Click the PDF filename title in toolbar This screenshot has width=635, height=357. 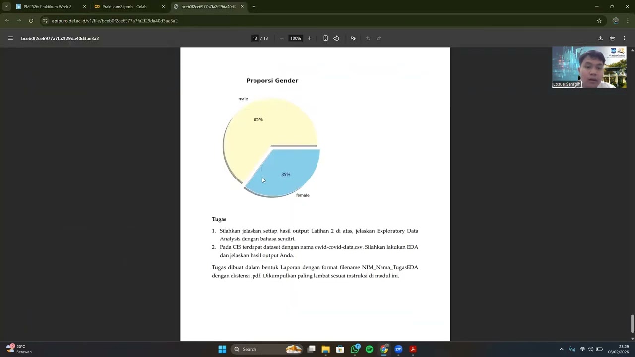click(60, 38)
